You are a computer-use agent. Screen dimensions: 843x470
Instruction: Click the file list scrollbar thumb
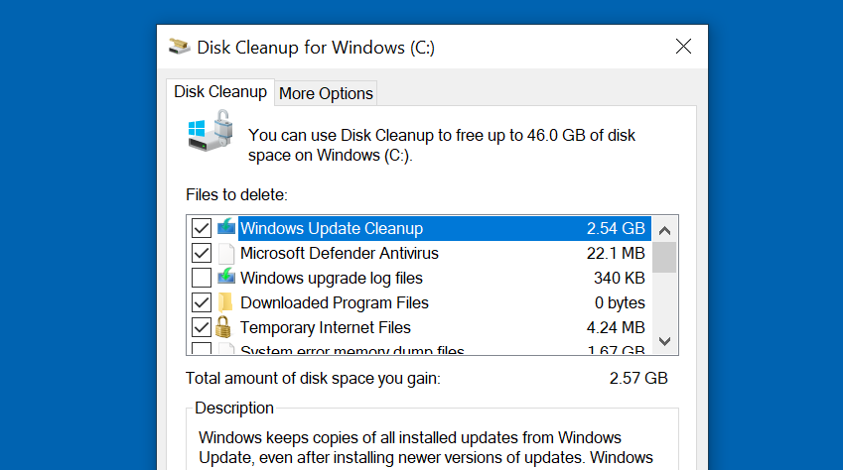click(x=664, y=256)
